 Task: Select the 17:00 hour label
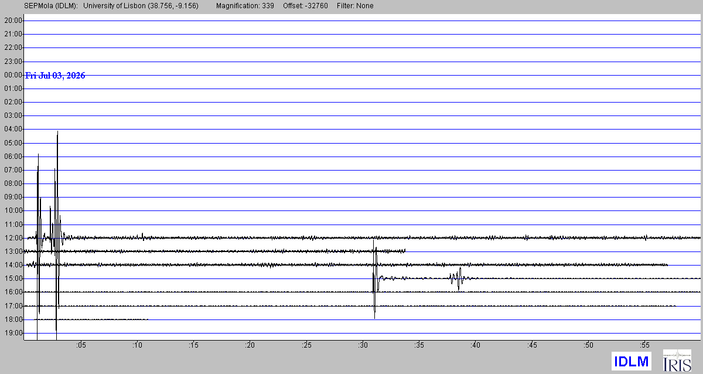coord(13,306)
